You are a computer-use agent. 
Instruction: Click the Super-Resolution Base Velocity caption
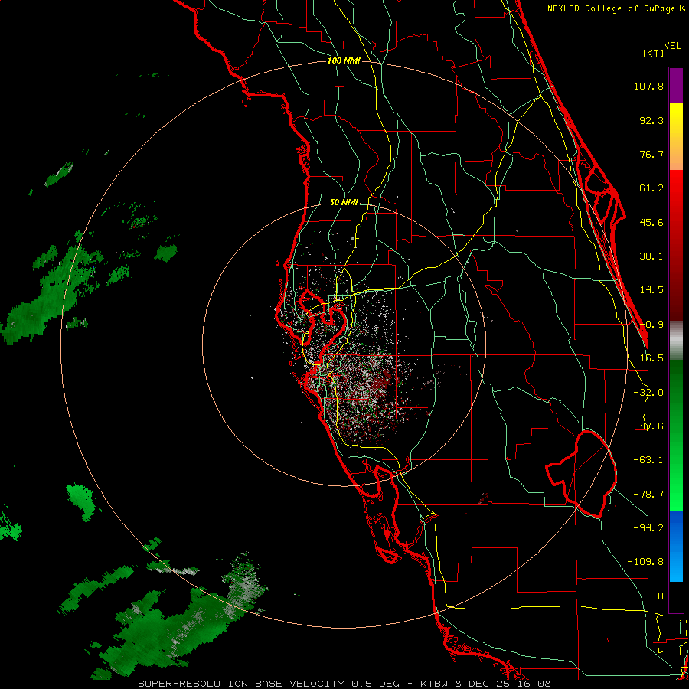(344, 684)
